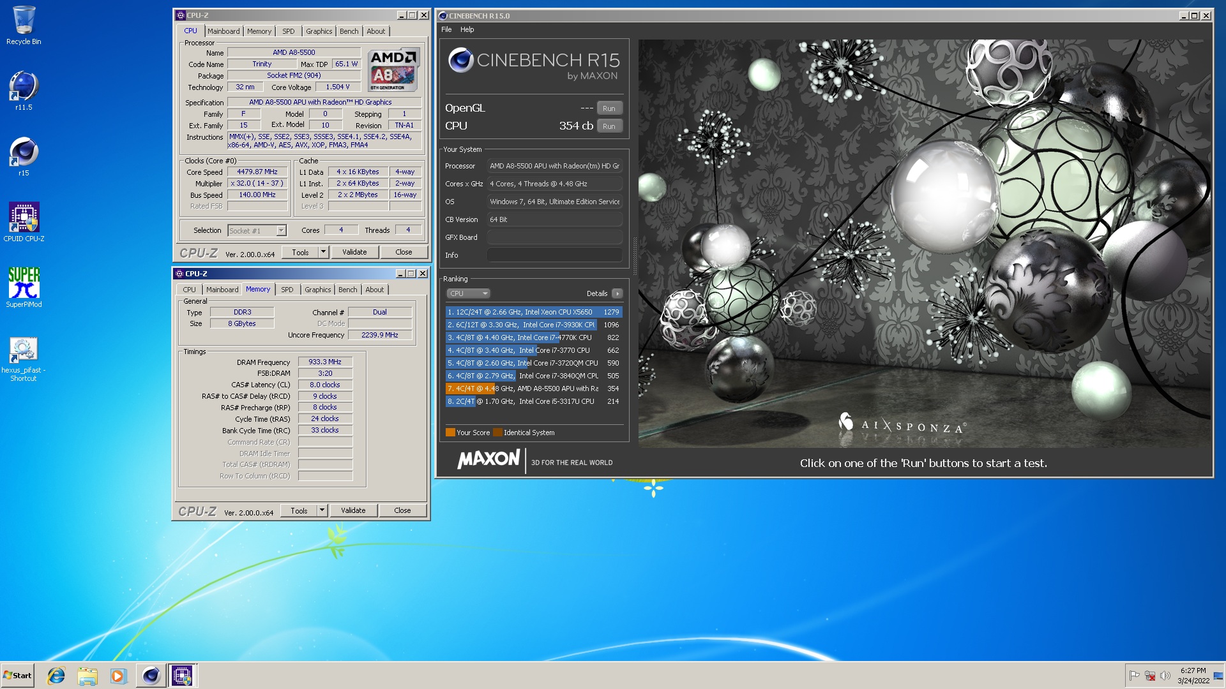Open the Help menu in Cinebench
The height and width of the screenshot is (689, 1226).
(x=467, y=29)
